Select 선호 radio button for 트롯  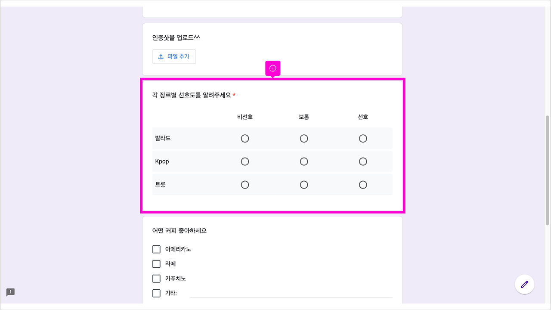pyautogui.click(x=363, y=184)
